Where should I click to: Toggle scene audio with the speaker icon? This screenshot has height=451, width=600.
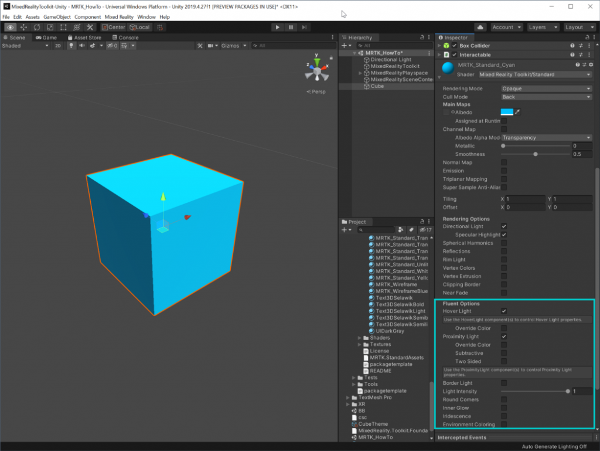coord(82,45)
